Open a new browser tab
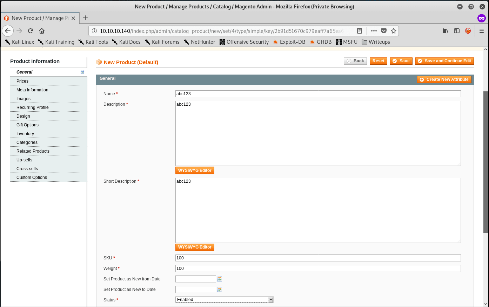 pos(85,18)
